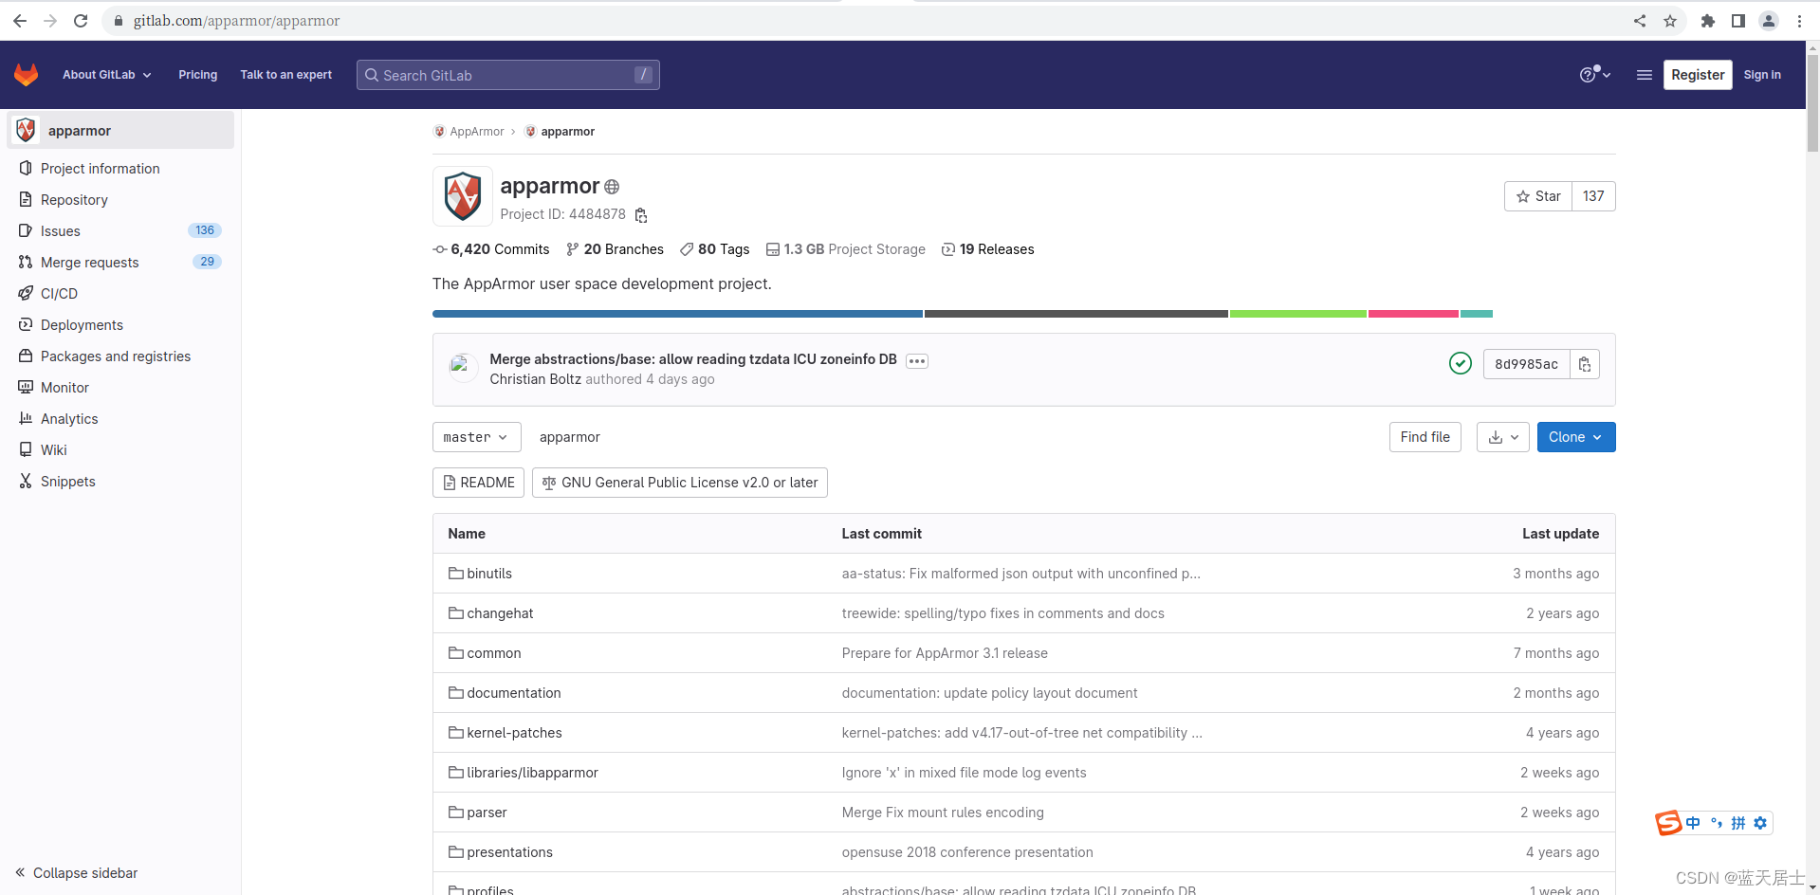Screen dimensions: 1820x895
Task: Open Wiki in sidebar
Action: click(x=120, y=450)
